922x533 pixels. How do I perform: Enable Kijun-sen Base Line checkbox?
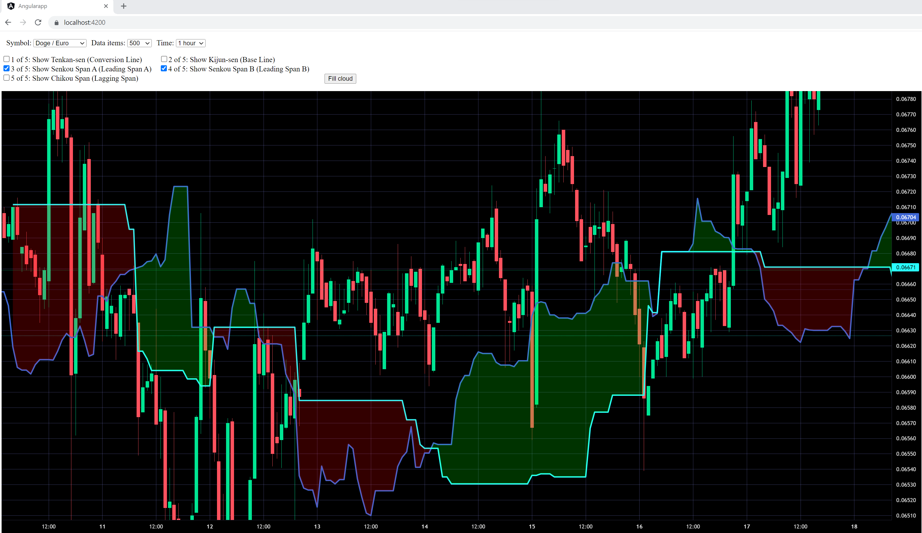point(164,59)
